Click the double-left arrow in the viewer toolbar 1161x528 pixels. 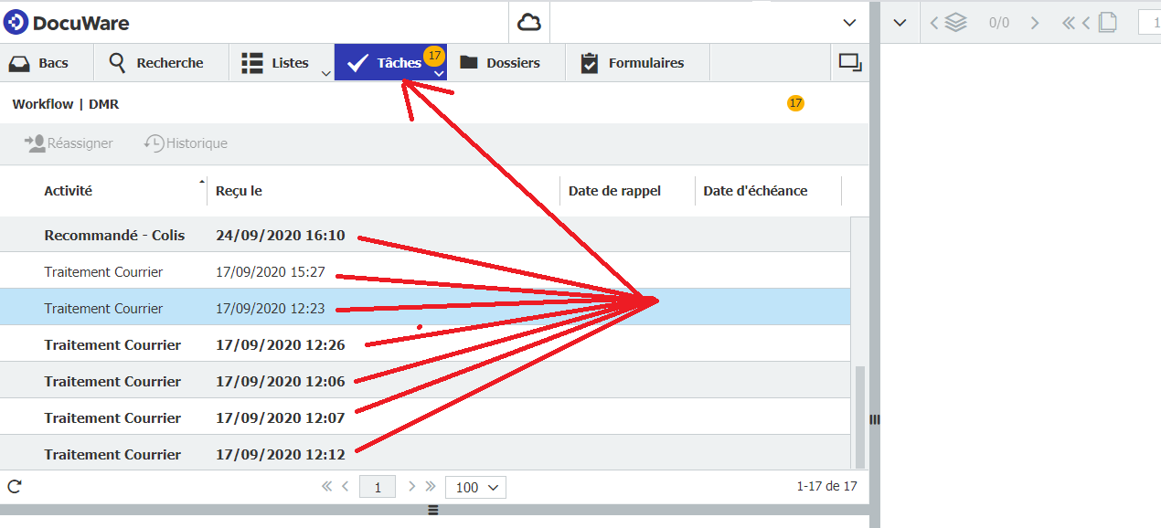tap(1068, 23)
